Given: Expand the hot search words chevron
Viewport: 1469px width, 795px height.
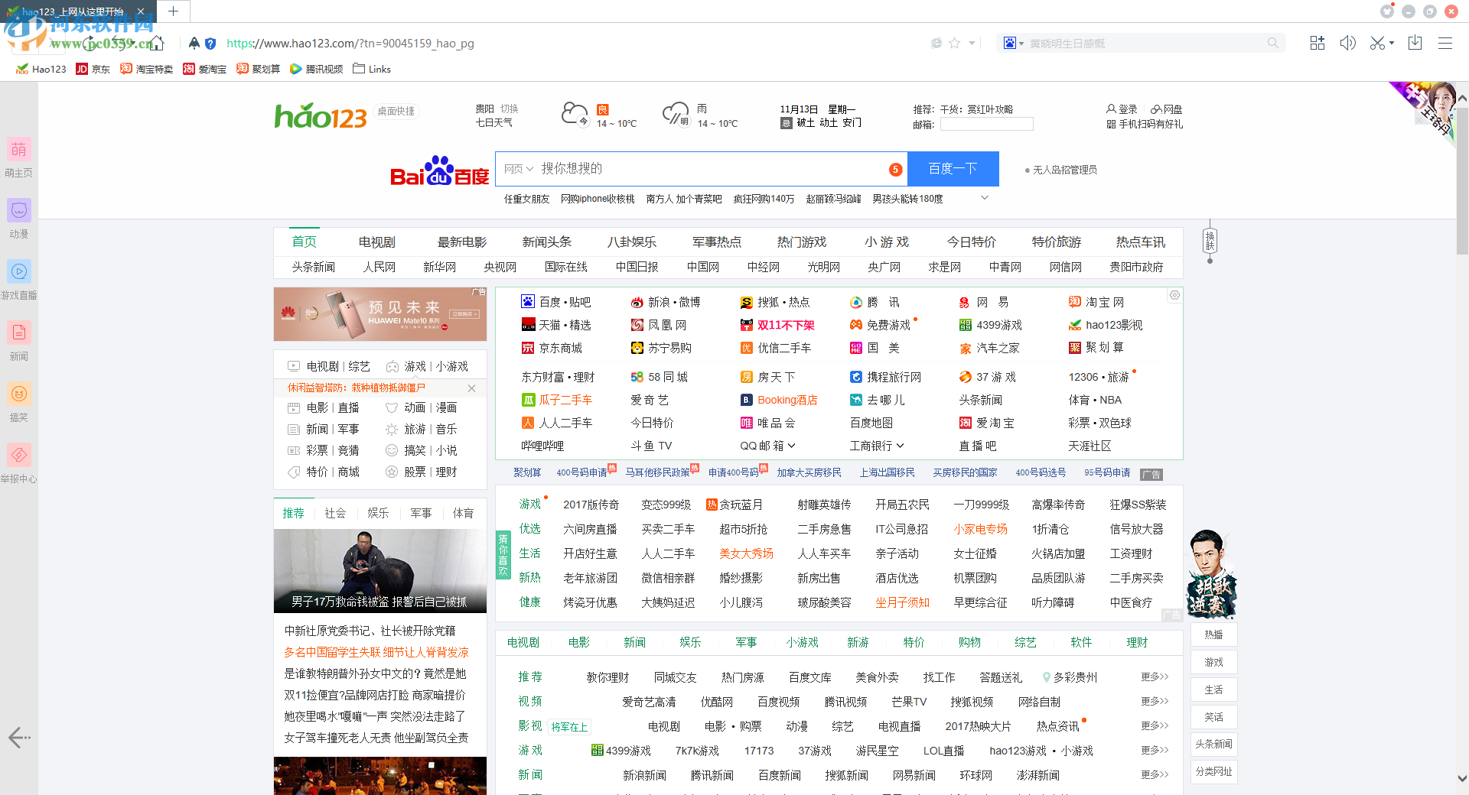Looking at the screenshot, I should coord(985,198).
